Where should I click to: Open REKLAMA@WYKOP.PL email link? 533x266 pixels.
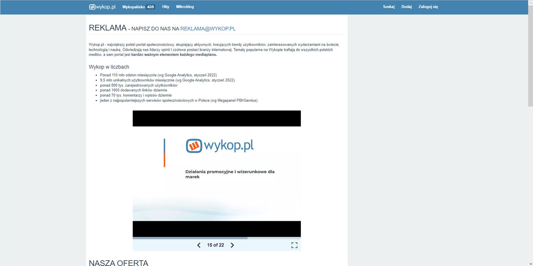click(208, 28)
